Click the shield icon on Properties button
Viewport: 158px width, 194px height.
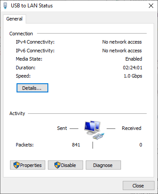pyautogui.click(x=17, y=165)
